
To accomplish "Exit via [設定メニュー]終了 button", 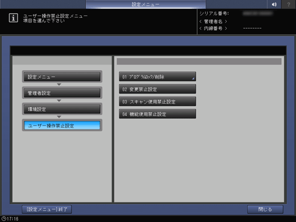I will (47, 209).
